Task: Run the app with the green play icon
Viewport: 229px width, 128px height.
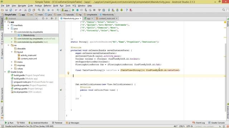Action: point(73,10)
